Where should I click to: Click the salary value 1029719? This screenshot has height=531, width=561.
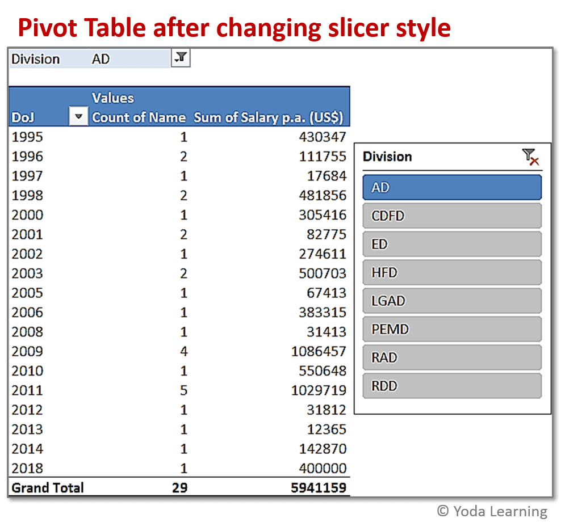pyautogui.click(x=319, y=390)
